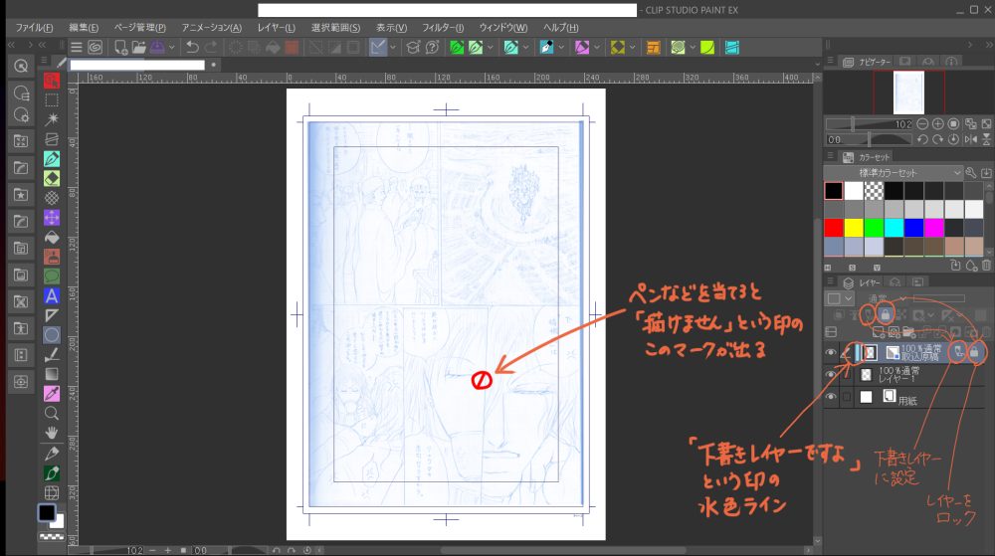Viewport: 995px width, 556px height.
Task: Toggle visibility of レイヤー1 layer
Action: click(x=832, y=375)
